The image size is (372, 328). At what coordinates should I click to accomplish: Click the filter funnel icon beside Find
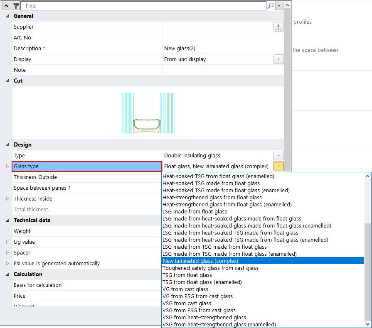16,6
